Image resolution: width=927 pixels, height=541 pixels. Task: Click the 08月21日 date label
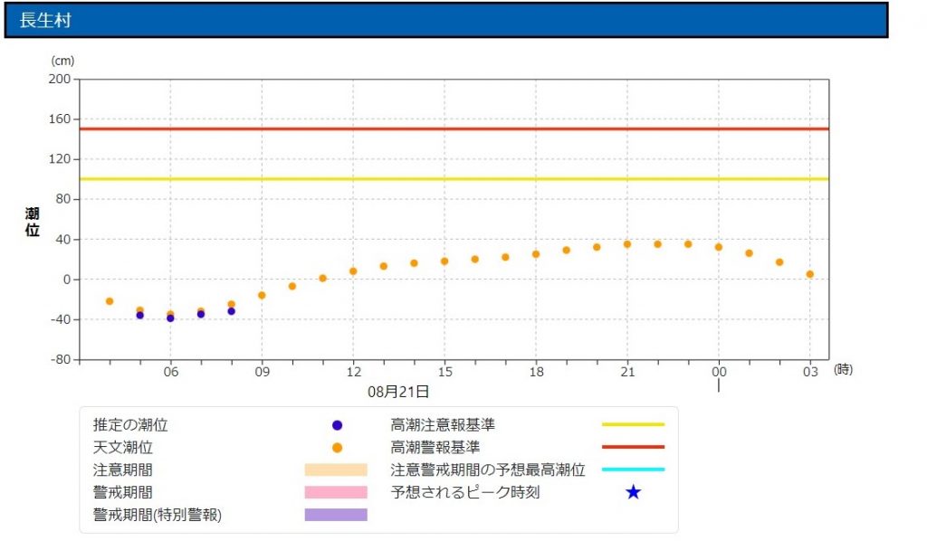pyautogui.click(x=398, y=392)
